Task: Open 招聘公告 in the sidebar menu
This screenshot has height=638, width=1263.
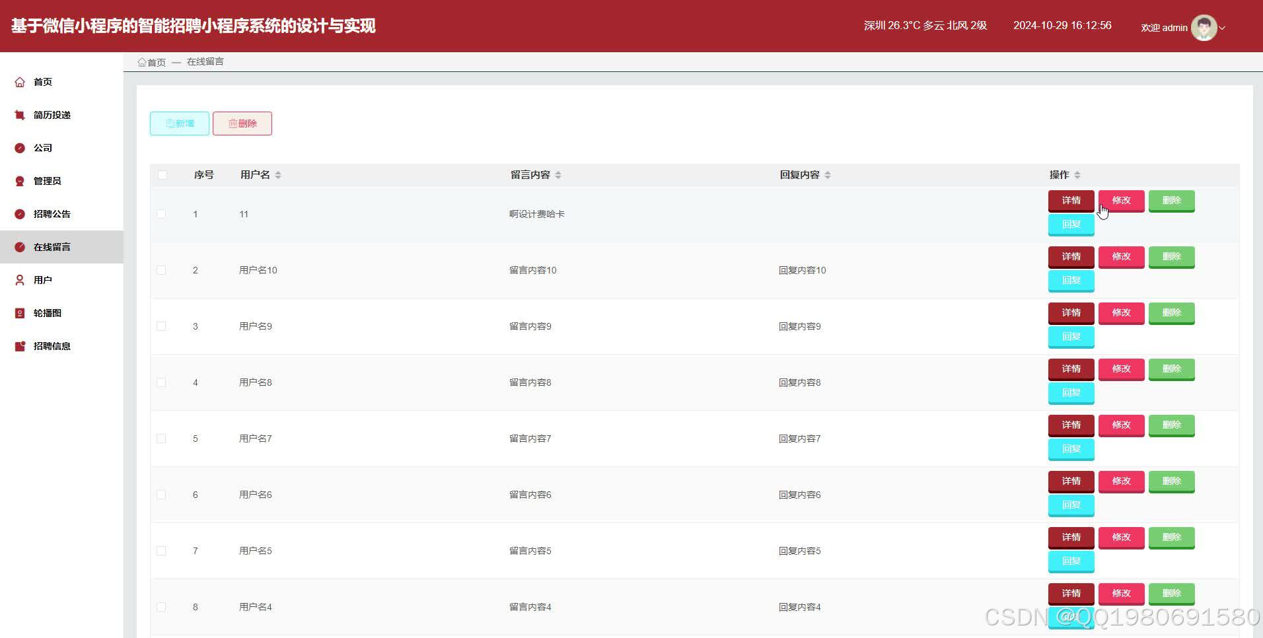Action: tap(61, 214)
